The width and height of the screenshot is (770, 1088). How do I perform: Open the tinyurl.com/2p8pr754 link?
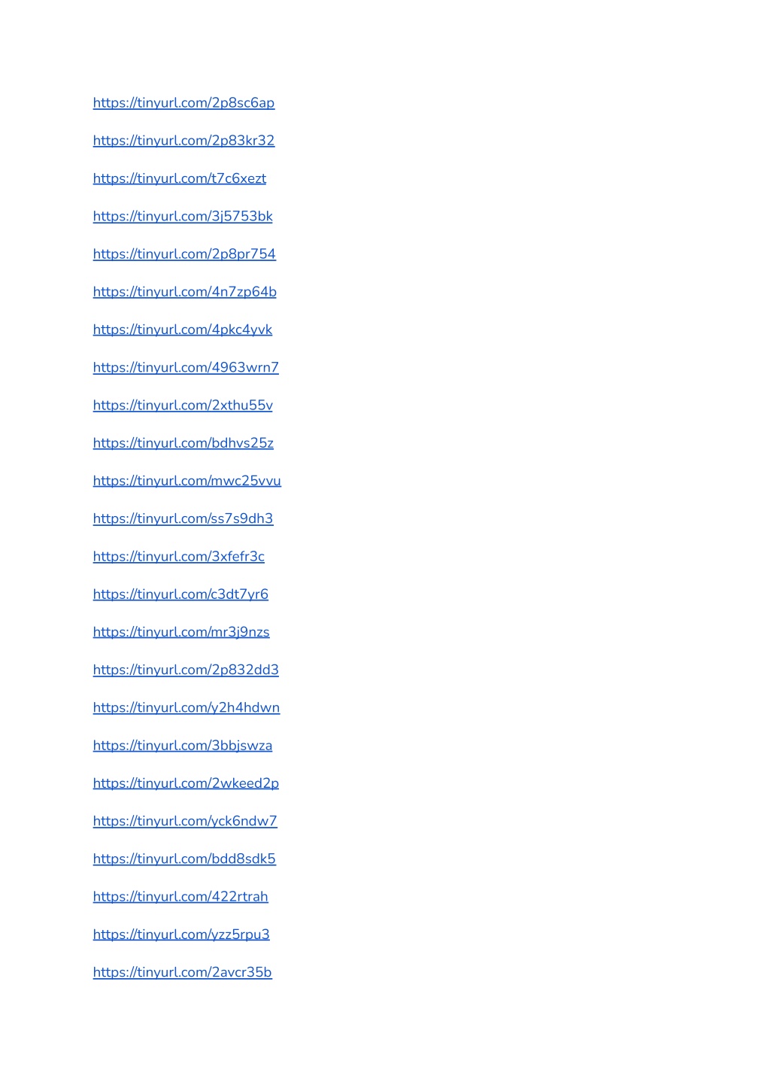(184, 254)
